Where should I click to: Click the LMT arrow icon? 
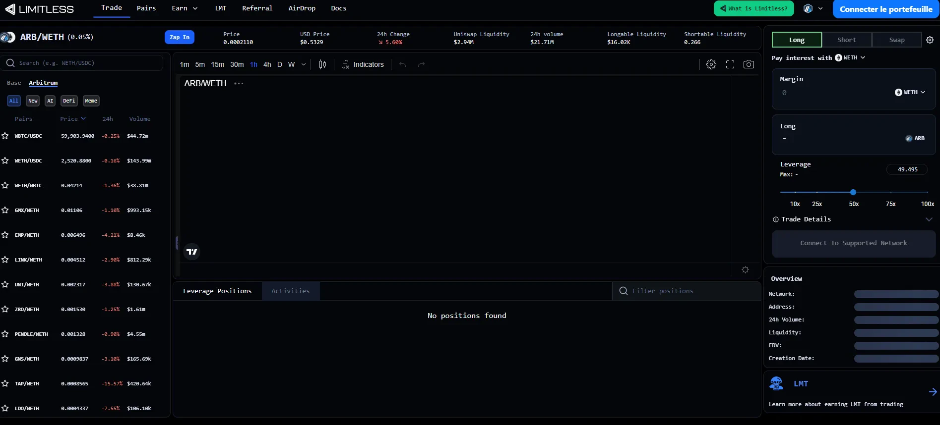tap(933, 392)
